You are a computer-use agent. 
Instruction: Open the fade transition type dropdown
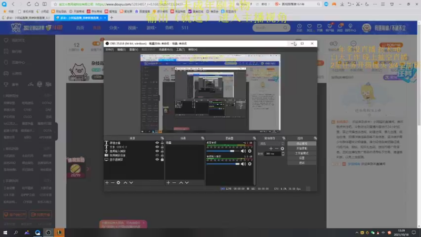pyautogui.click(x=272, y=143)
